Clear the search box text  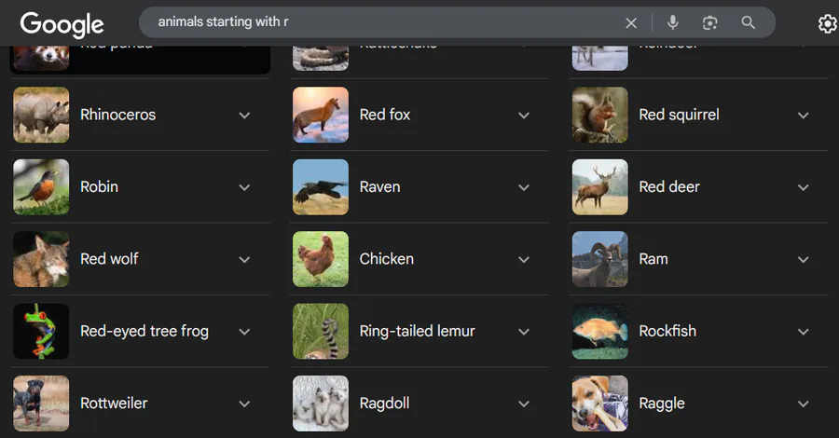(x=631, y=22)
